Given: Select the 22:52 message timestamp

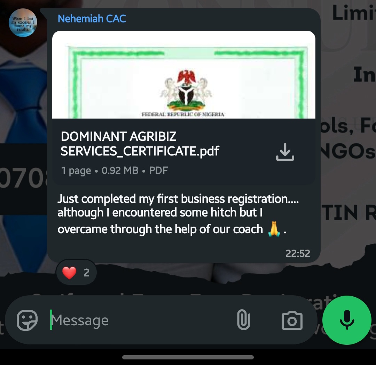Looking at the screenshot, I should pyautogui.click(x=298, y=253).
